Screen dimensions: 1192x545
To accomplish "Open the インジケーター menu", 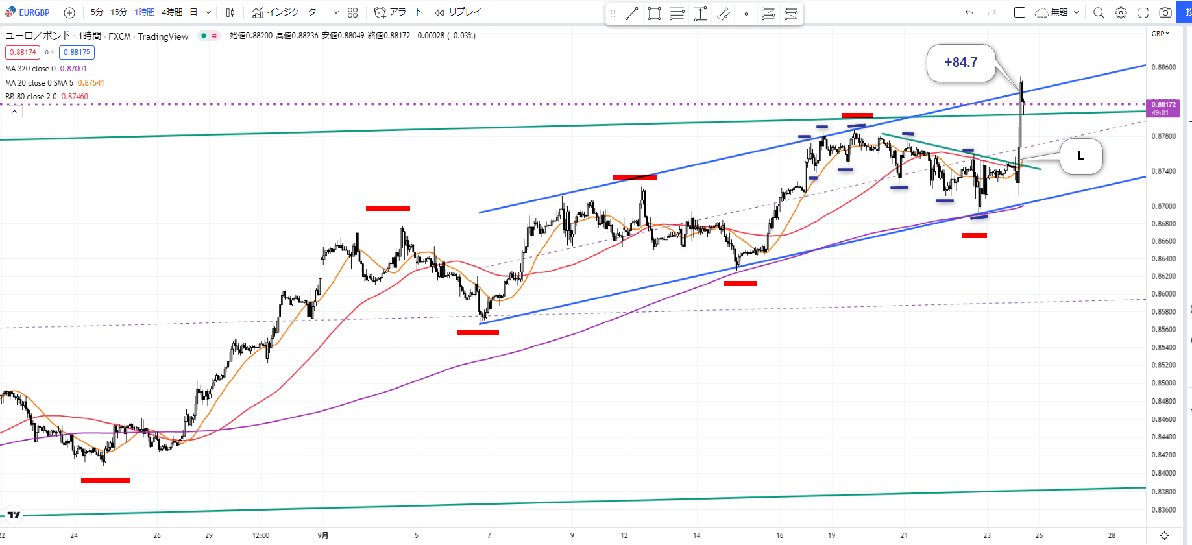I will coord(288,12).
